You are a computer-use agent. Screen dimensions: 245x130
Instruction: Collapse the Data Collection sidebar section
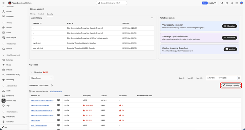coord(4,112)
